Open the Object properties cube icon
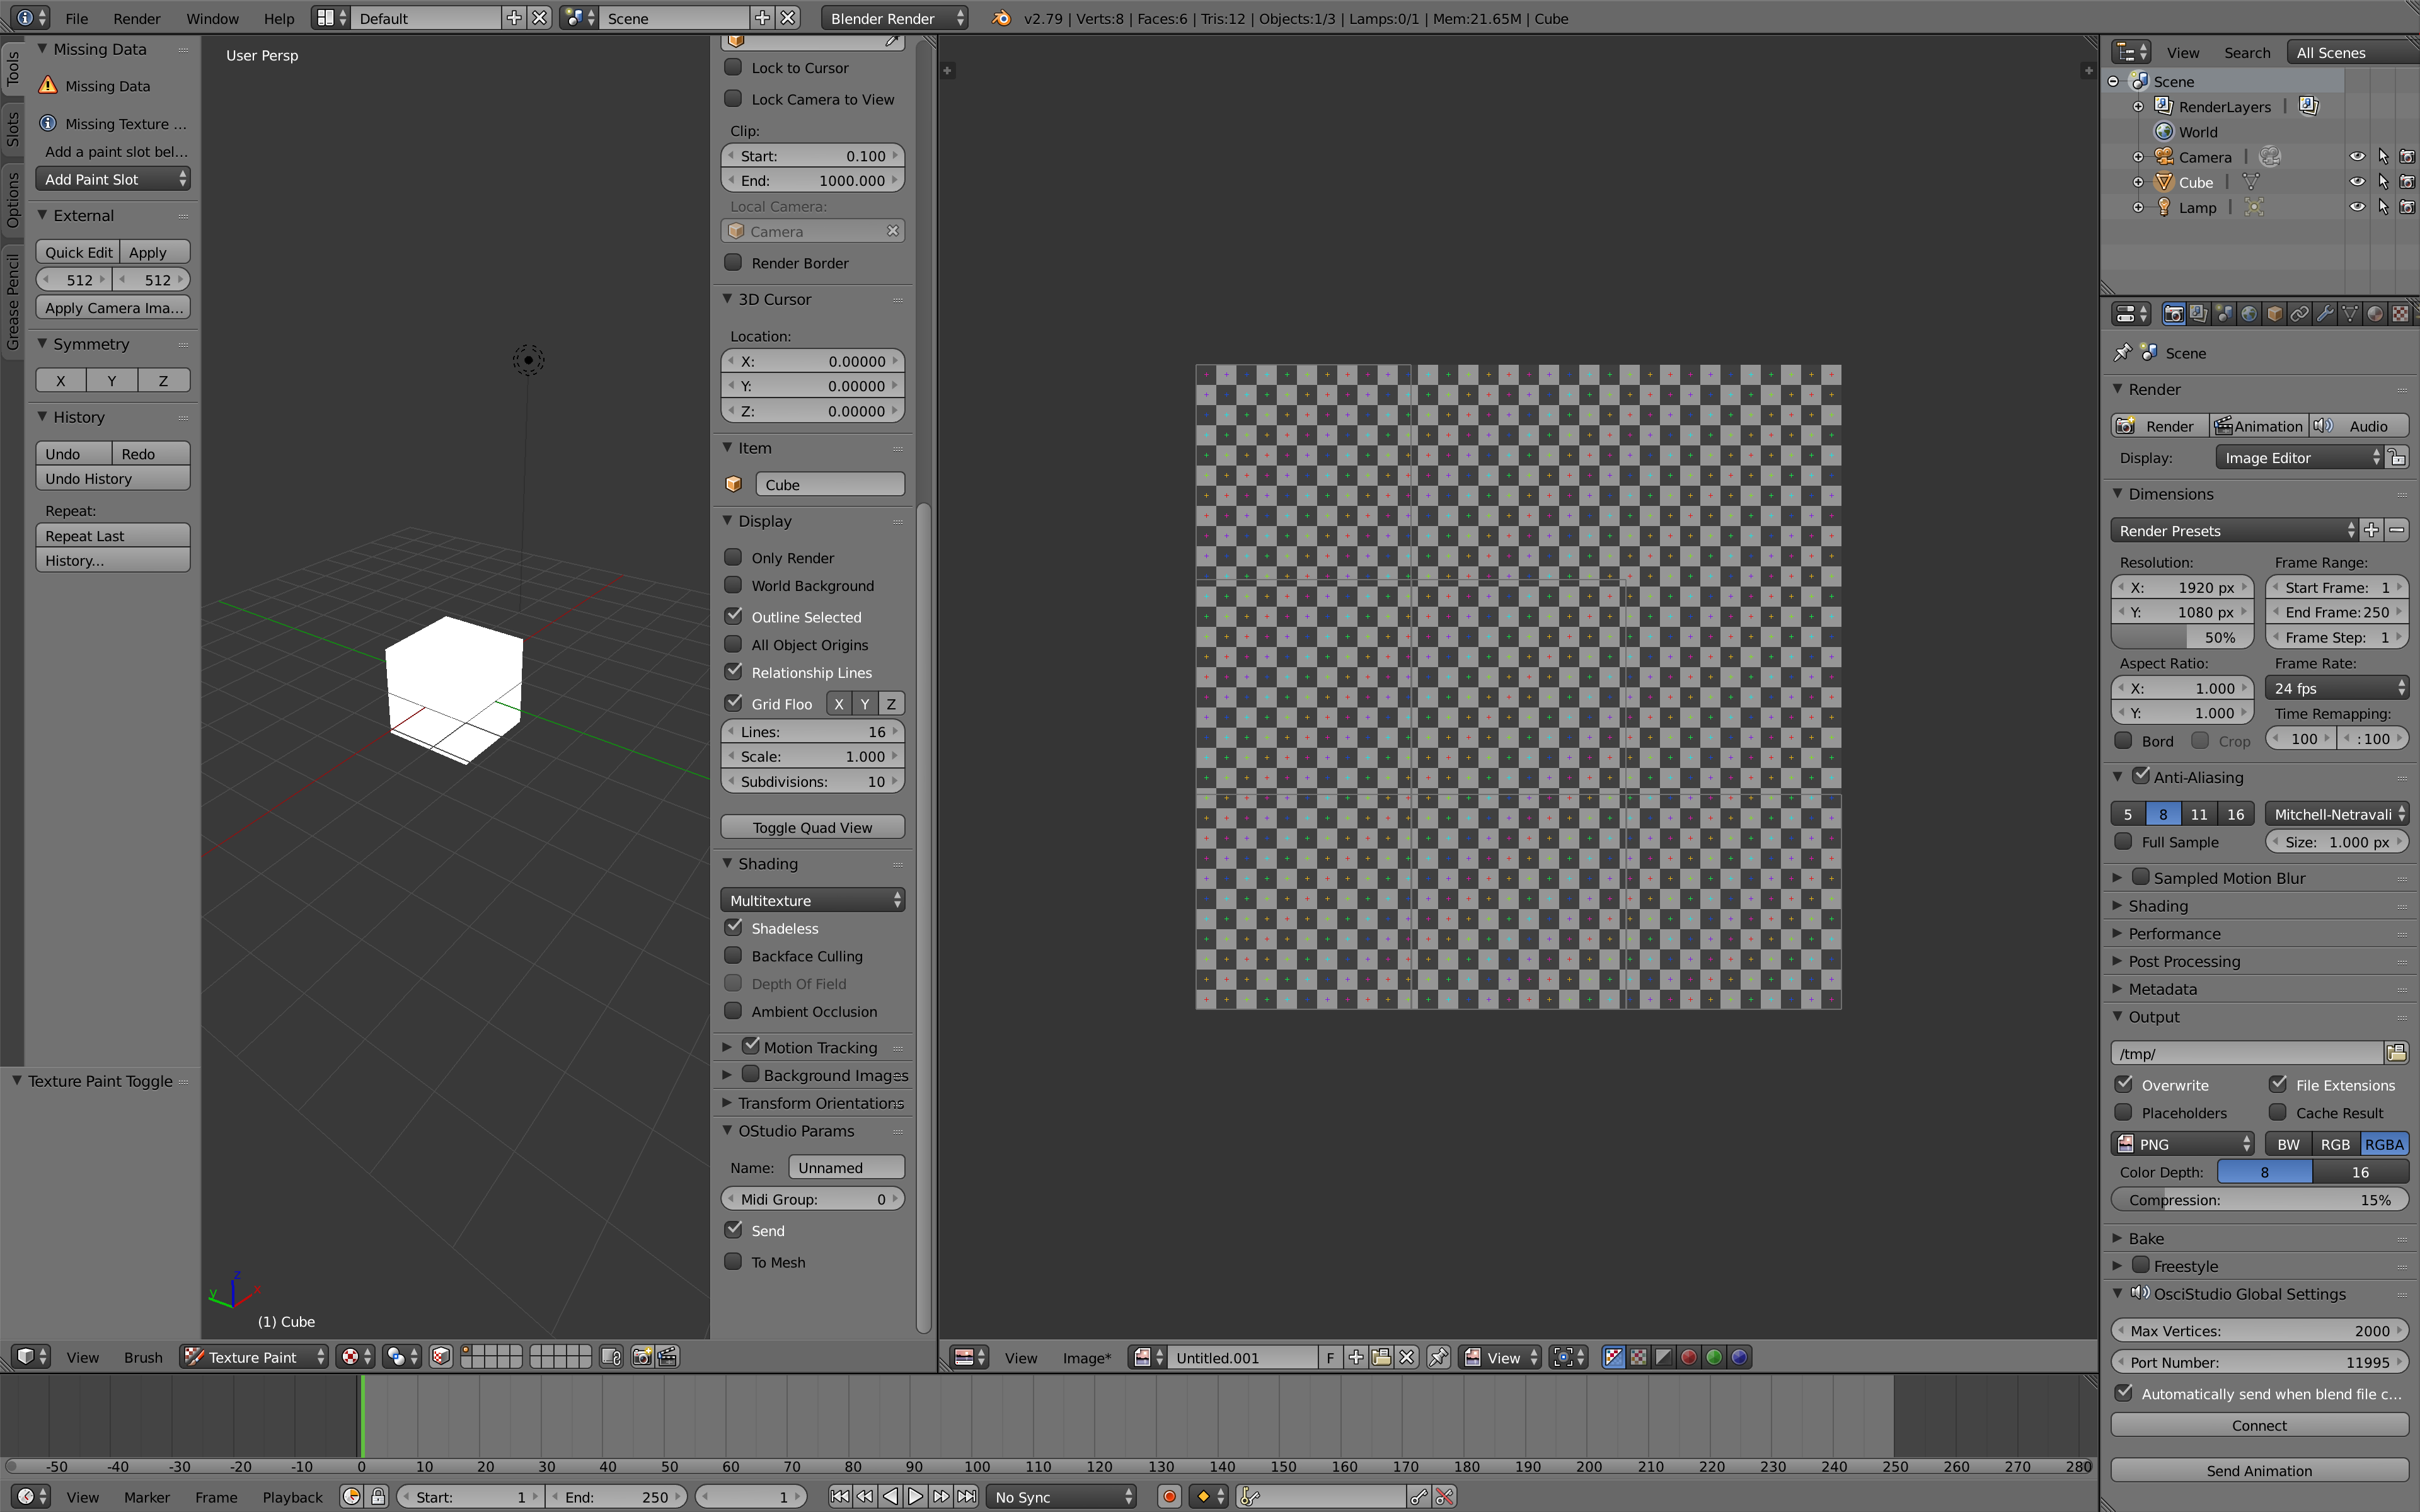 pos(2274,314)
